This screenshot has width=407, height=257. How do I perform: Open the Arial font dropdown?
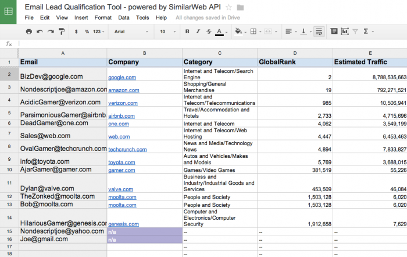pos(131,31)
